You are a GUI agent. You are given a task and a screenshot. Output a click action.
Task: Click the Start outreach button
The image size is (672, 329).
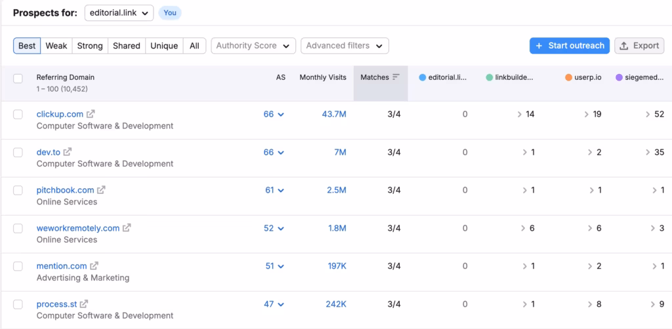[x=570, y=46]
